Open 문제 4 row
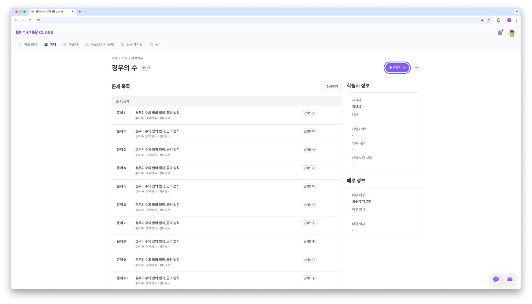The width and height of the screenshot is (532, 304). [x=227, y=170]
